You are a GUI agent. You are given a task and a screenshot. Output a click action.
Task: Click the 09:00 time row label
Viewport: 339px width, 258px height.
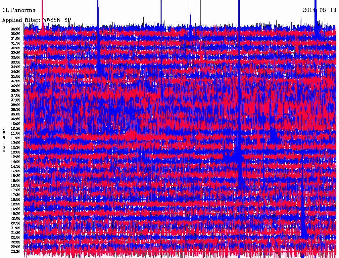[x=16, y=114]
